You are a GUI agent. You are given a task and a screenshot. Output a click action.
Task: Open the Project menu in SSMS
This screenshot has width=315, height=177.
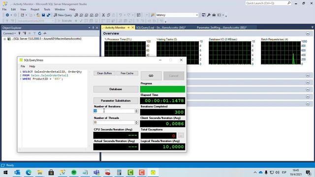[x=35, y=9]
